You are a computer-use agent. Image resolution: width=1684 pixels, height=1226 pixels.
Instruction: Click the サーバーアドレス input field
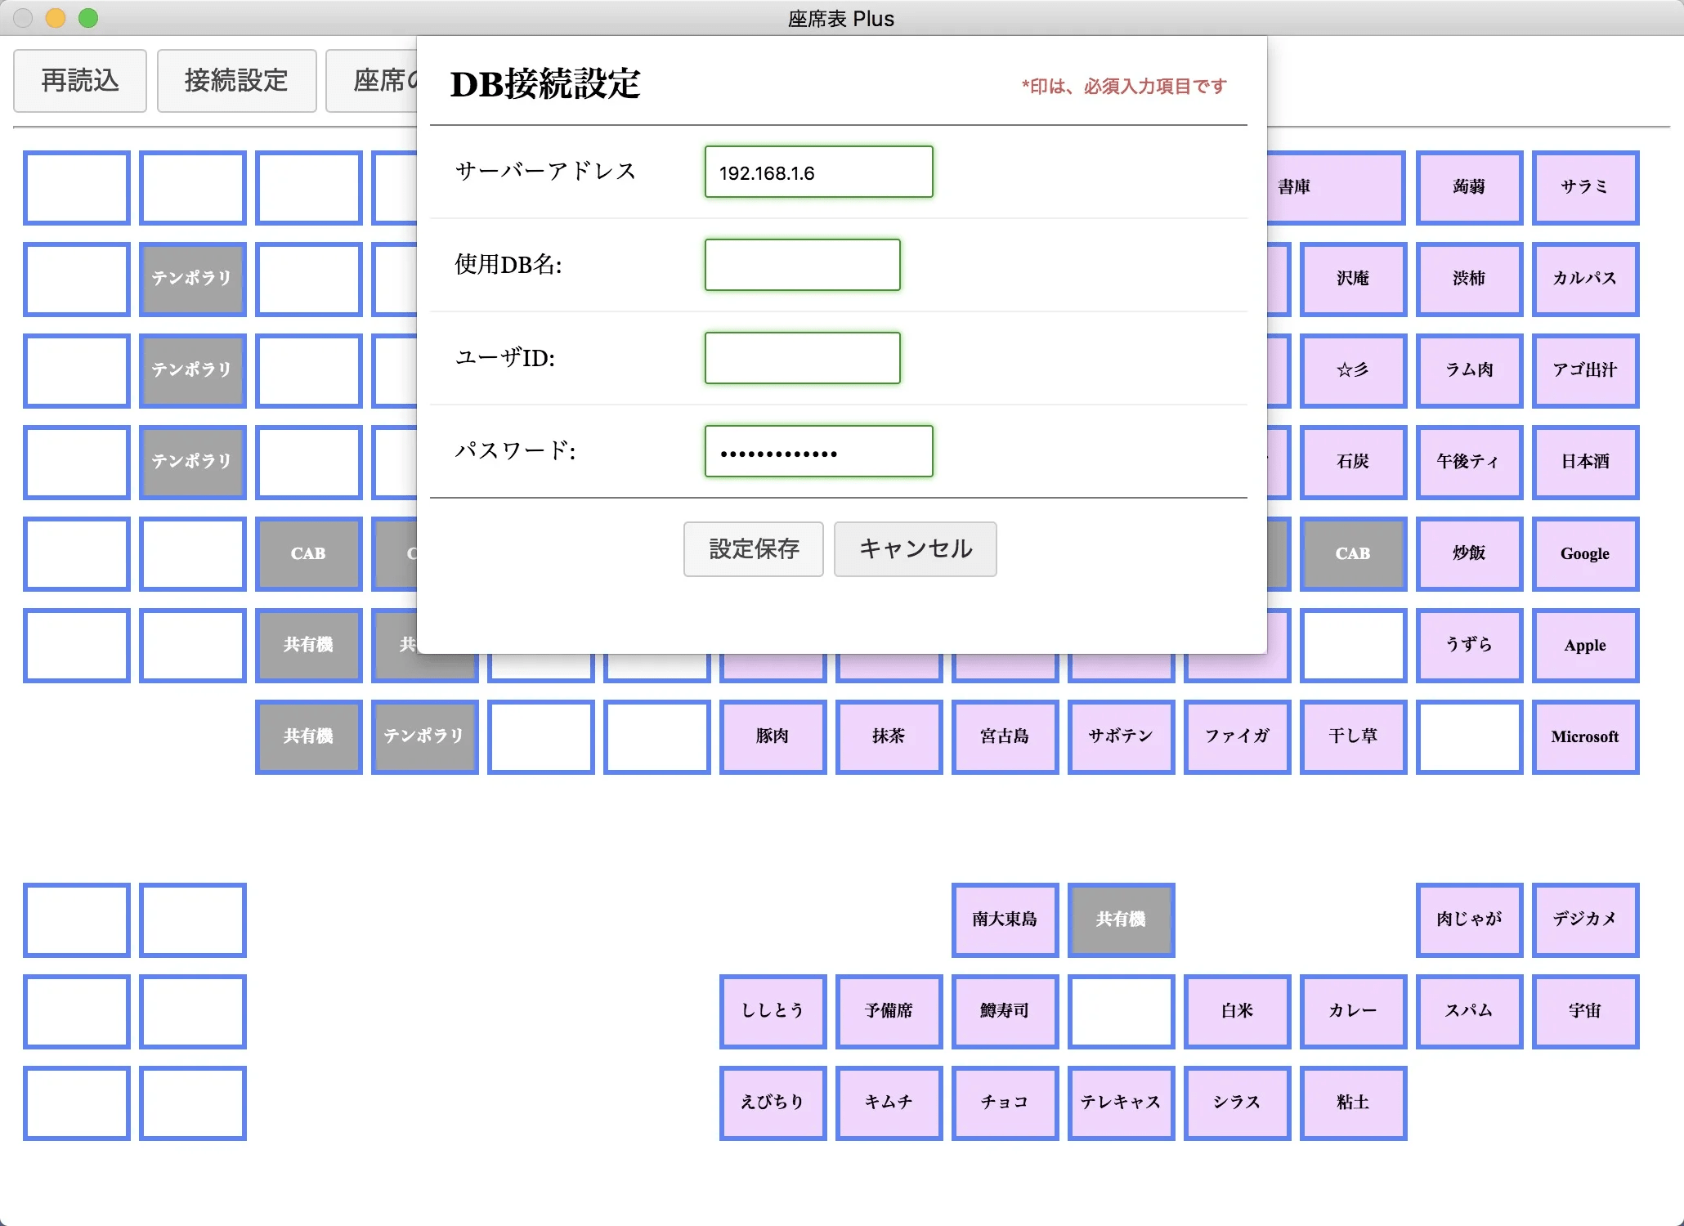[818, 172]
